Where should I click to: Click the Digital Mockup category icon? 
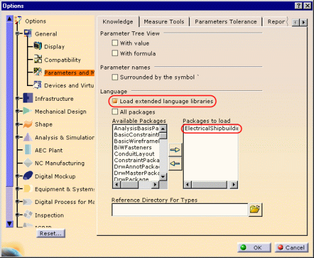(x=28, y=176)
